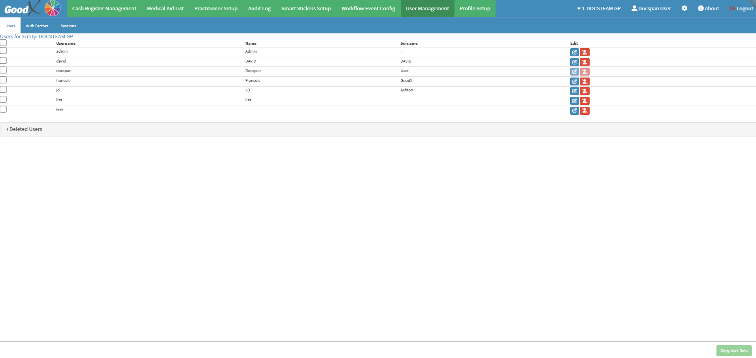Edit the francois user entry
This screenshot has height=358, width=756.
point(574,81)
